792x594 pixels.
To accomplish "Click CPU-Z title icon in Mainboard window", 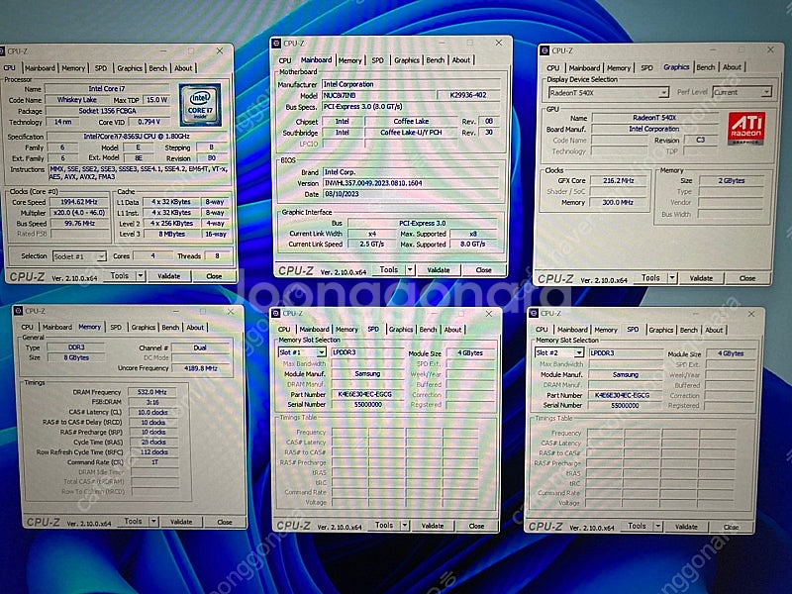I will 276,44.
